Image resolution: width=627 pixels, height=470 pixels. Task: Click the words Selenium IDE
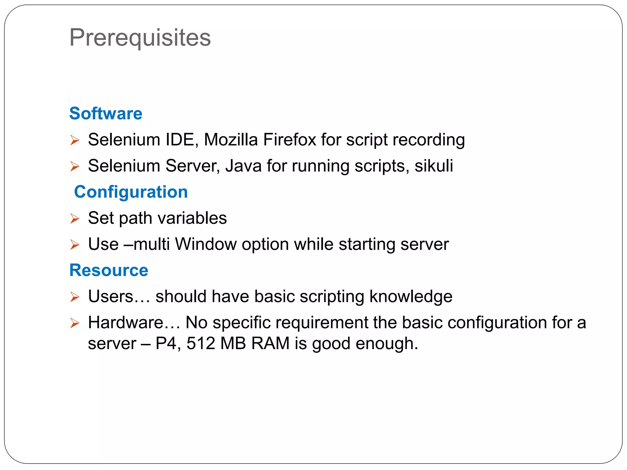pos(141,140)
